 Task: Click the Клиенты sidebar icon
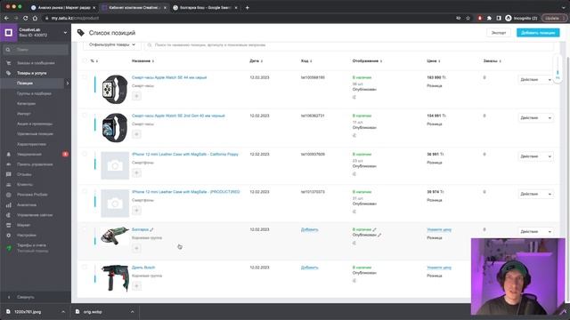8,185
